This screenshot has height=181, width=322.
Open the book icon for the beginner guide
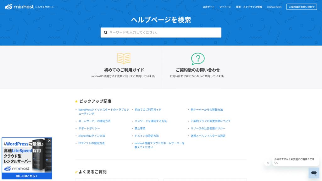124,59
